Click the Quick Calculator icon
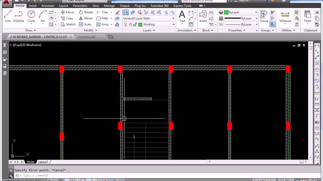 [297, 24]
